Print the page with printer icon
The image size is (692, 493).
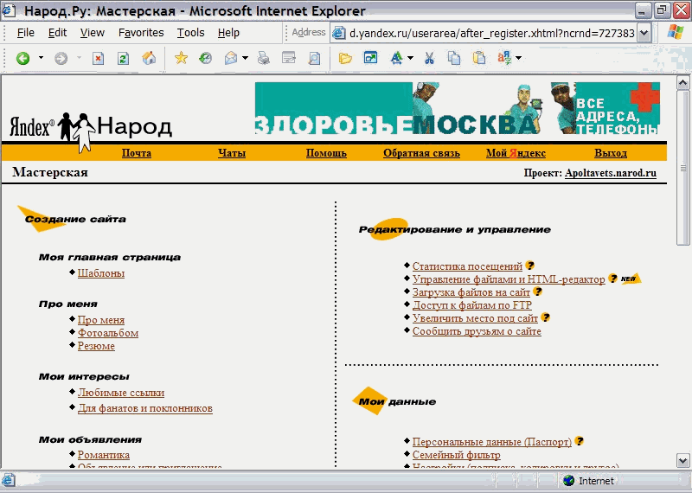(x=264, y=58)
